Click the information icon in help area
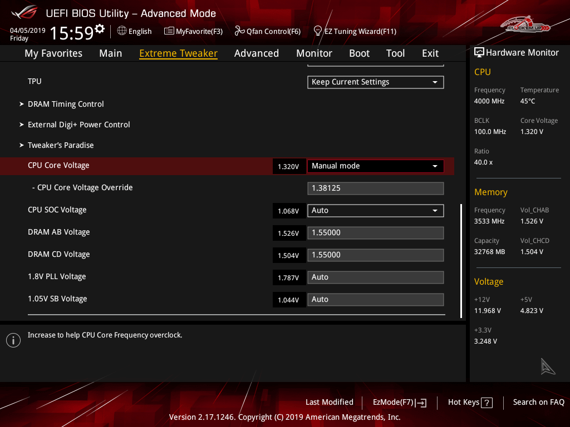 pos(13,340)
